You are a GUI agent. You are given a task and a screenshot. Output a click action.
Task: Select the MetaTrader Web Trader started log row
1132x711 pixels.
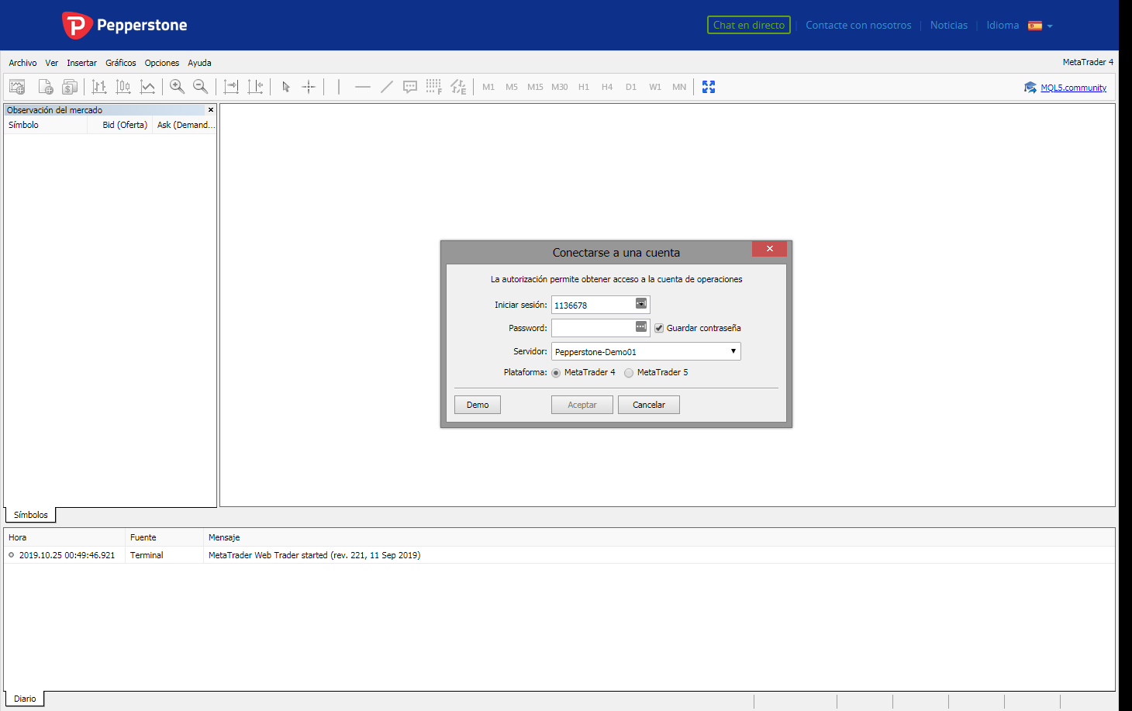pos(559,555)
